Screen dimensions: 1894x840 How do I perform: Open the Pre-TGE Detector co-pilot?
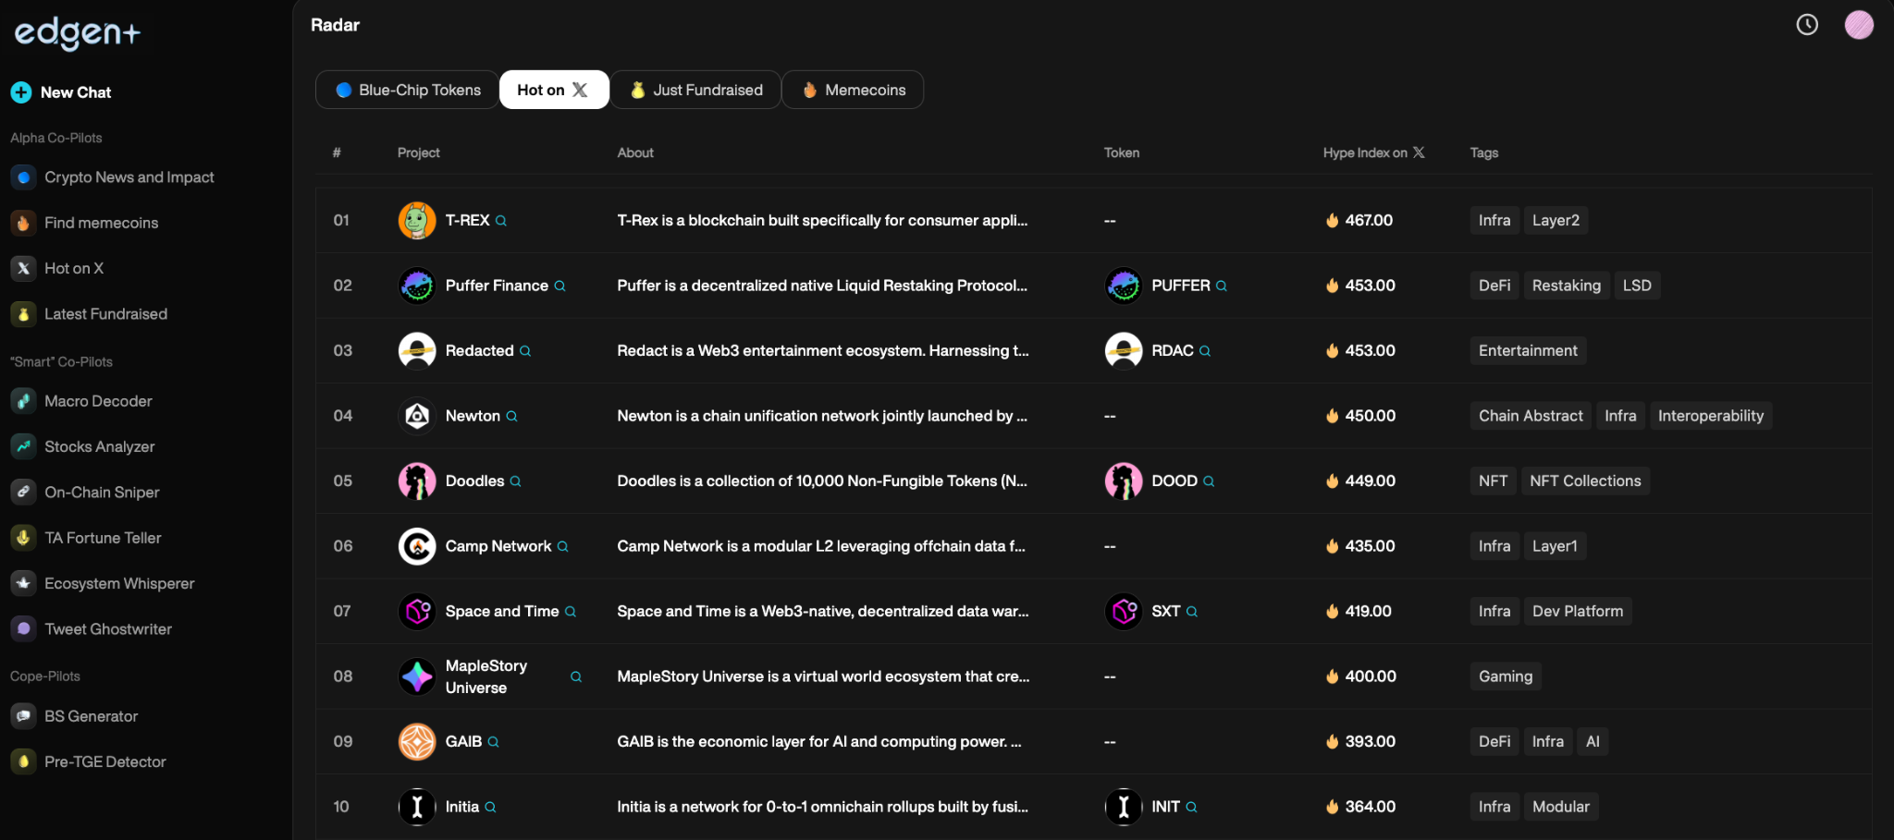(x=105, y=761)
